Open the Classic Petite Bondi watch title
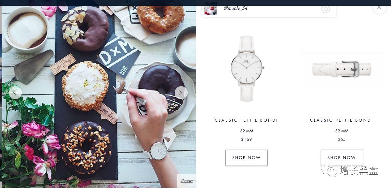Screen dimensions: 391x188 click(x=247, y=120)
